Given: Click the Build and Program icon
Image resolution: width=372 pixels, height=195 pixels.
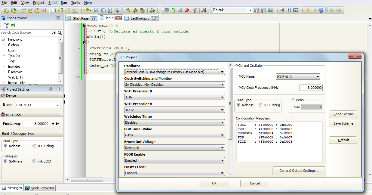Looking at the screenshot, I should point(142,10).
